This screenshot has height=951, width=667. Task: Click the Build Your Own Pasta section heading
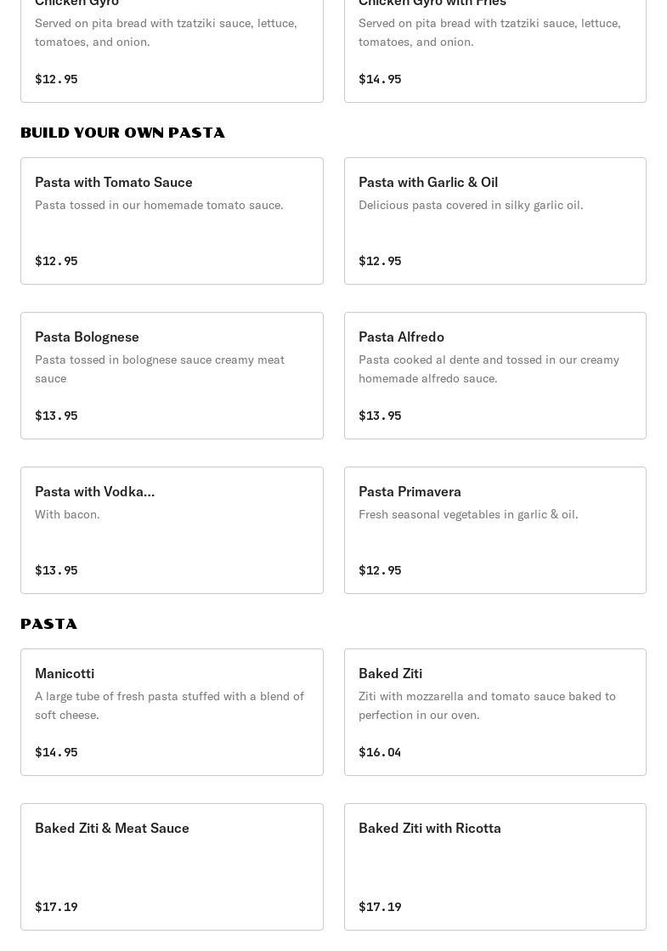tap(122, 133)
